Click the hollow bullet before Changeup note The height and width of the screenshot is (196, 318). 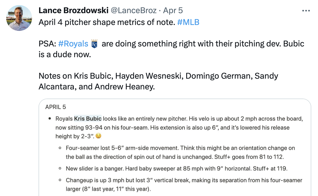tap(60, 180)
